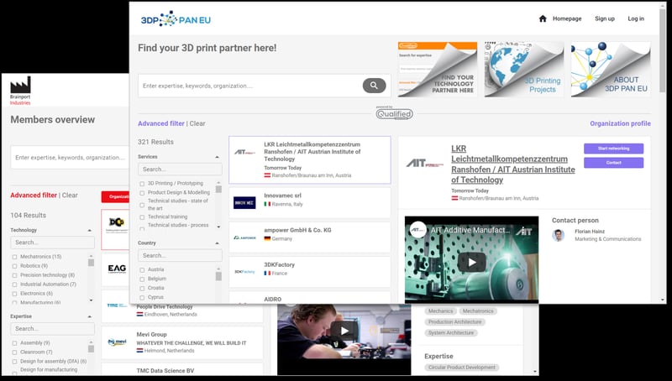Click Technology list scroll-down arrow
The image size is (672, 381).
tap(91, 300)
